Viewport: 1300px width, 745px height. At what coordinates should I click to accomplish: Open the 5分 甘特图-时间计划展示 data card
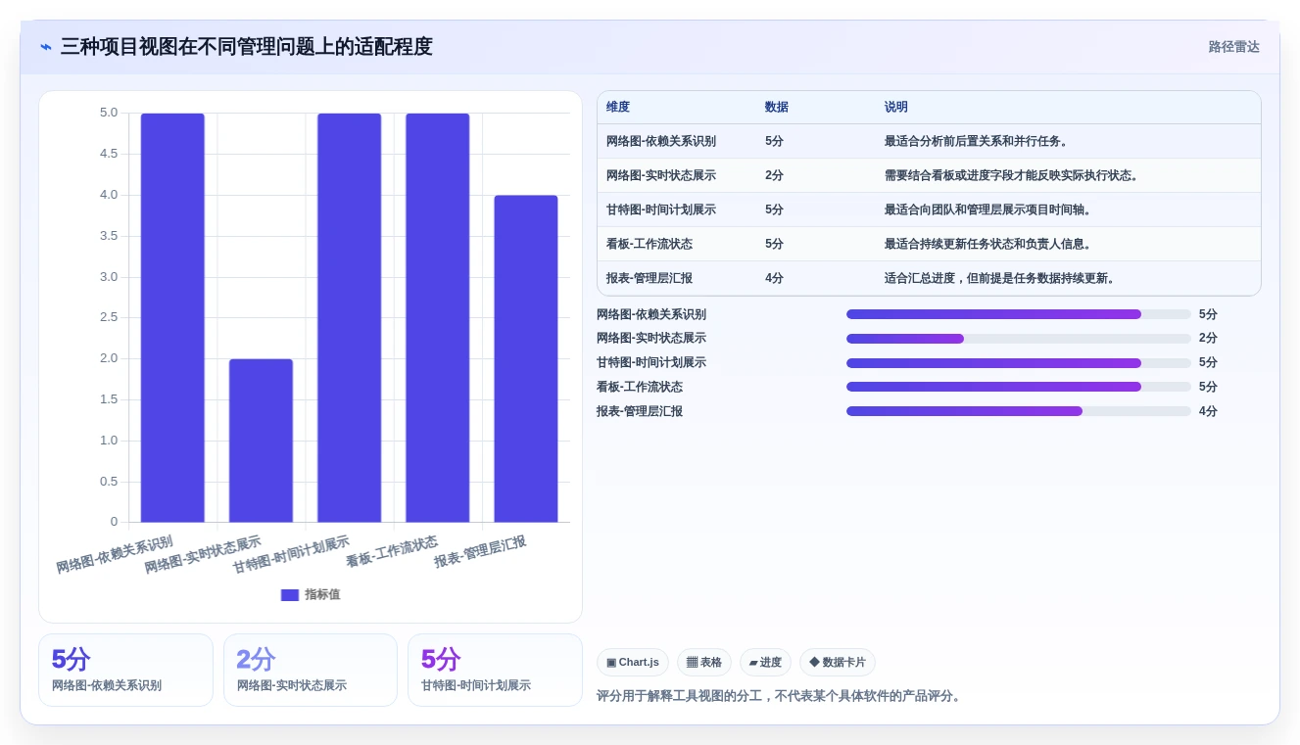495,670
